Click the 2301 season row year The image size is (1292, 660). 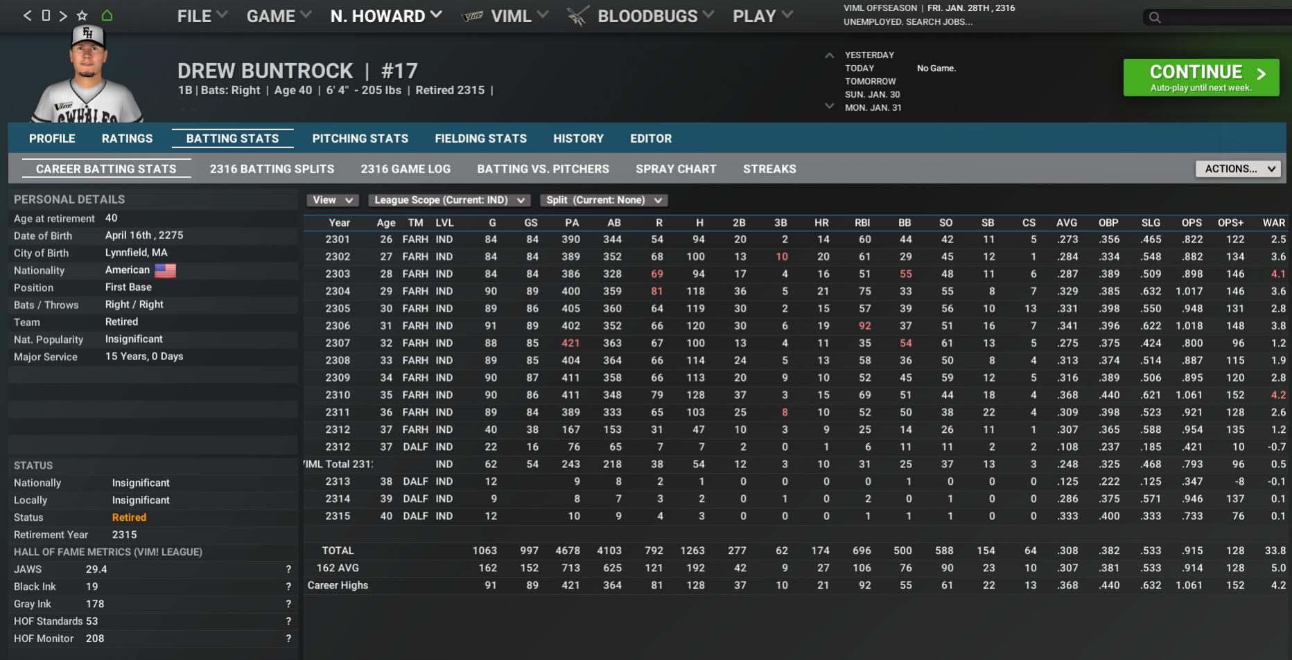pyautogui.click(x=338, y=240)
